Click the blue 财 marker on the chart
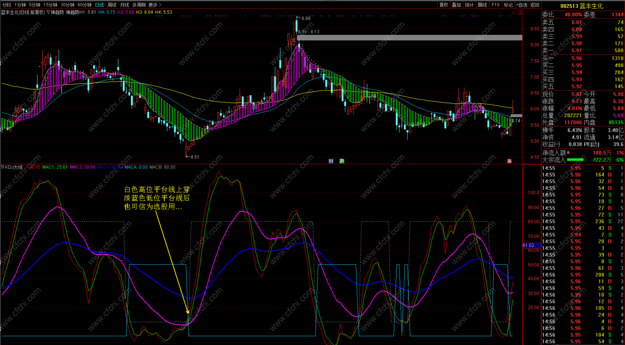This screenshot has width=625, height=345. [x=331, y=161]
